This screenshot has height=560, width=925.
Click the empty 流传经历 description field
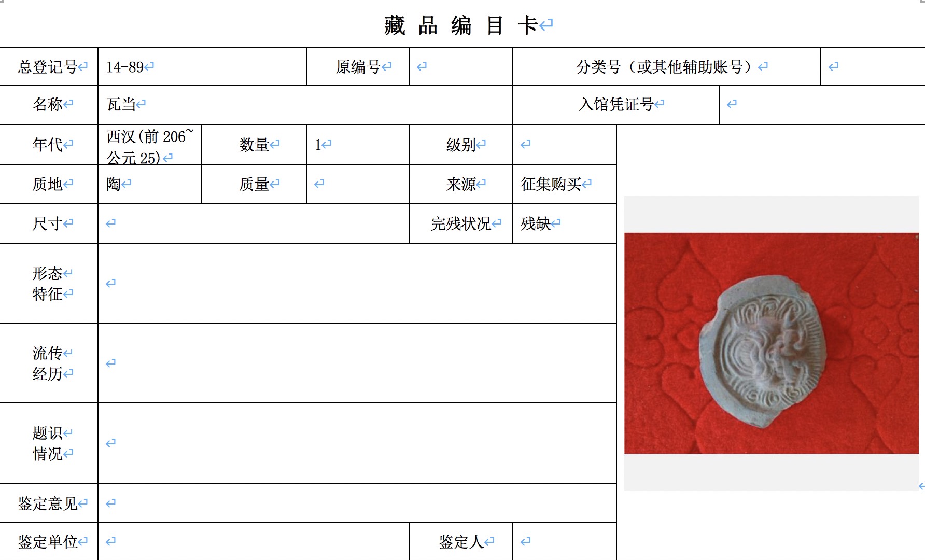coord(357,363)
